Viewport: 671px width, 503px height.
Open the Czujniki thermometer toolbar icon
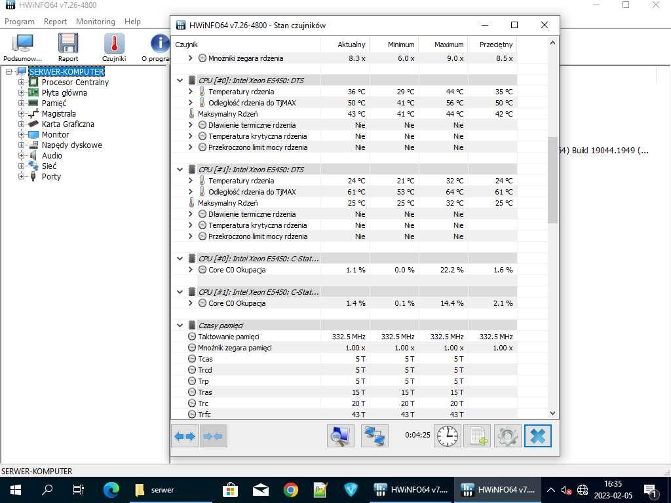pyautogui.click(x=114, y=48)
